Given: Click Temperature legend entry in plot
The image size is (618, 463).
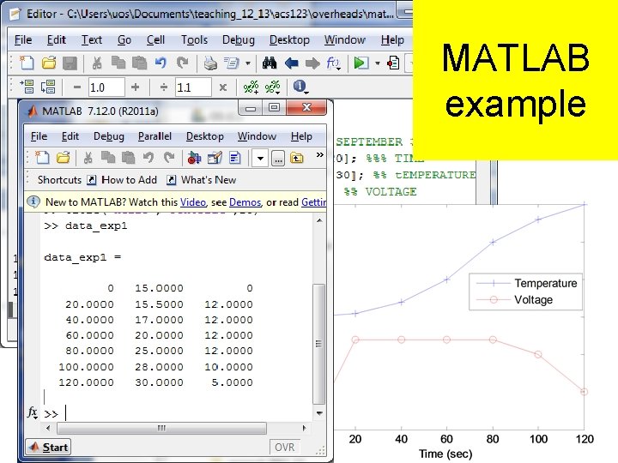Looking at the screenshot, I should point(526,283).
